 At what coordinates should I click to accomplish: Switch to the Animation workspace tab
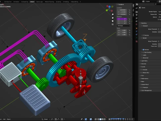(x=16, y=2)
